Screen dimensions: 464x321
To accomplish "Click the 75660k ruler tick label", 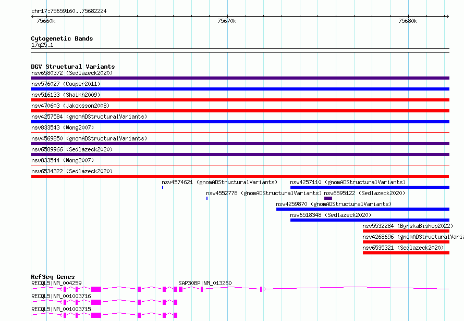I will [x=46, y=21].
